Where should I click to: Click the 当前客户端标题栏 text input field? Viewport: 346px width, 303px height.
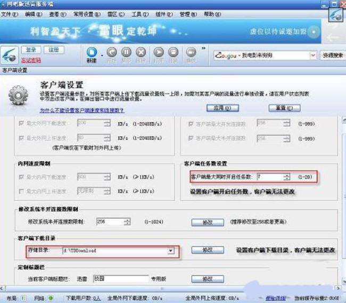coord(121,279)
